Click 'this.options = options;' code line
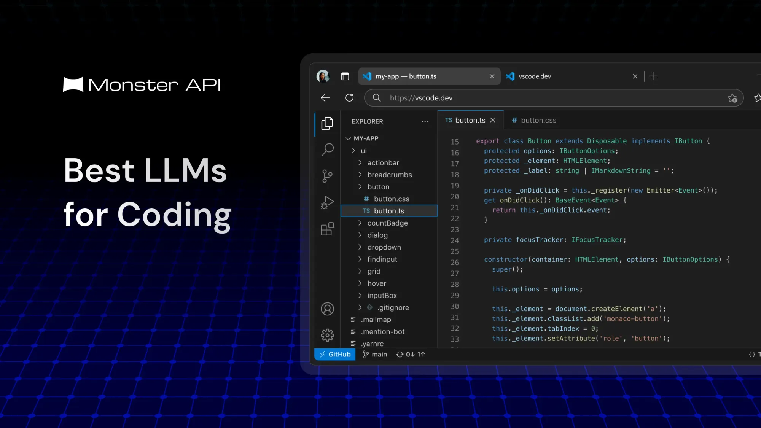This screenshot has height=428, width=761. coord(537,289)
